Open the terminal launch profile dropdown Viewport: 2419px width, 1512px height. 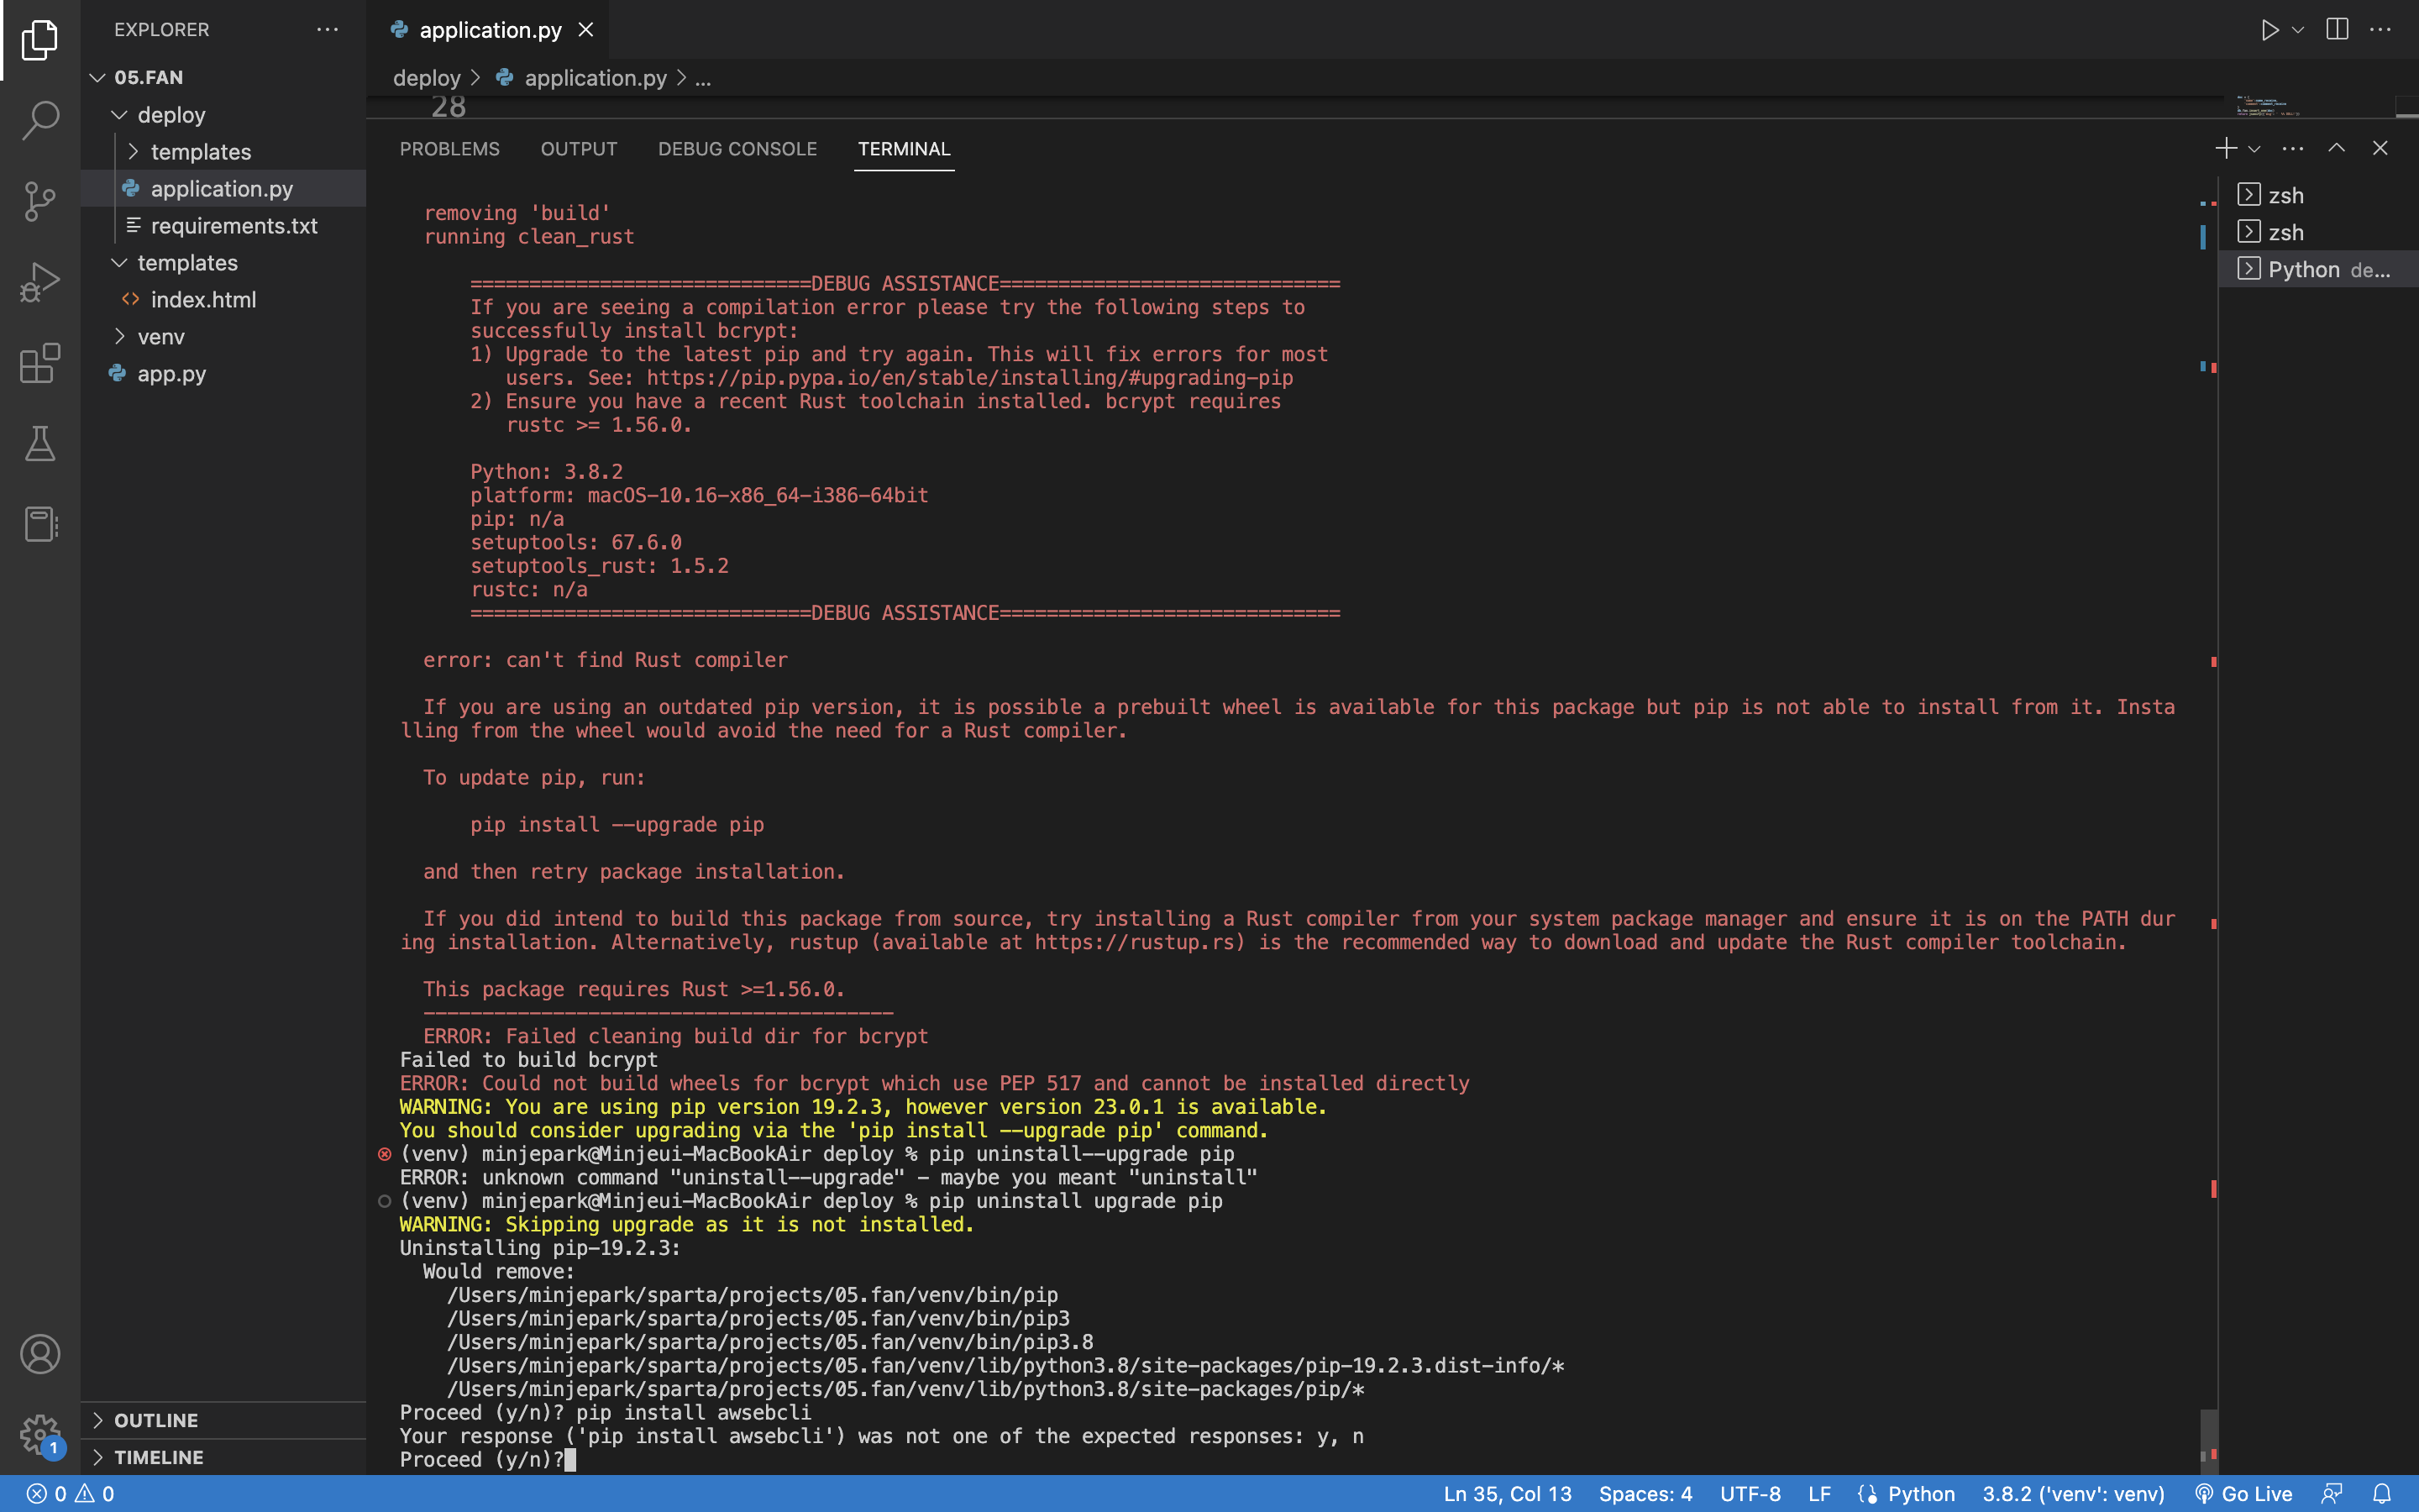(2254, 149)
